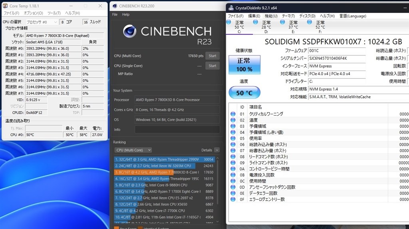Click status icon for 04 予備領域 (しきい値)
Image resolution: width=409 pixels, height=229 pixels.
point(233,132)
